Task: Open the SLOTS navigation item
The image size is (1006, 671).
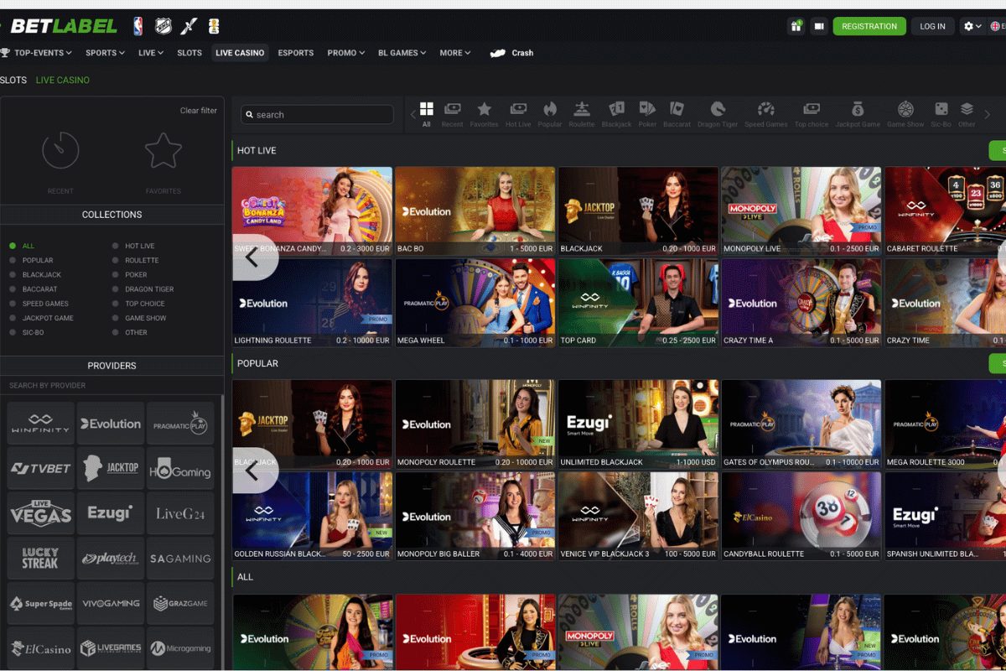Action: tap(189, 53)
